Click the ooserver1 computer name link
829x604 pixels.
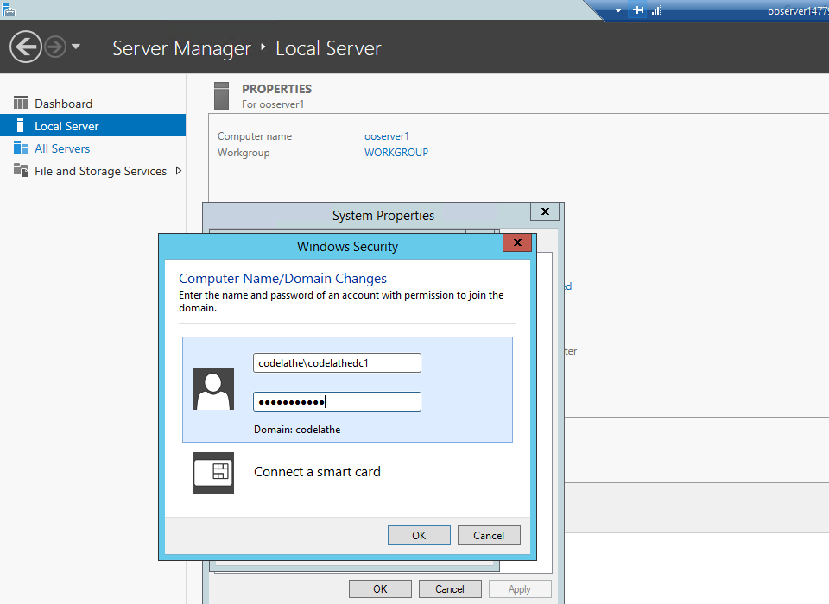(387, 136)
